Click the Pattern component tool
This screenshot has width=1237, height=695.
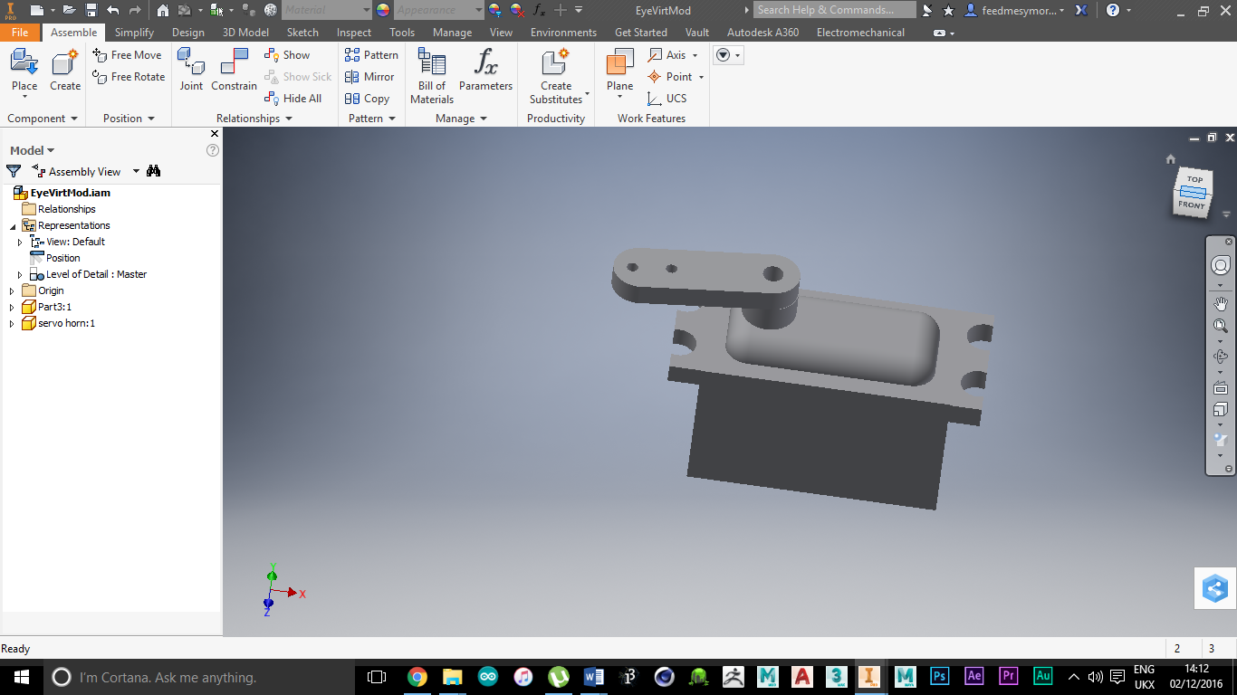[x=371, y=55]
